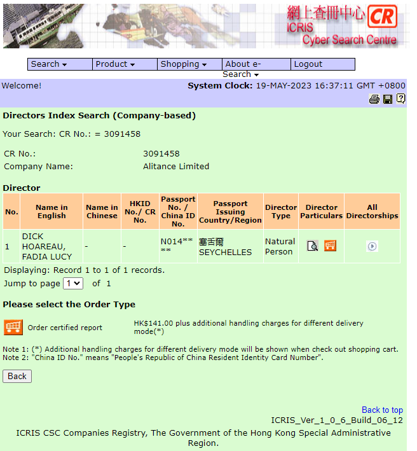
Task: Click the HKID No./ CR No. header
Action: click(x=140, y=211)
